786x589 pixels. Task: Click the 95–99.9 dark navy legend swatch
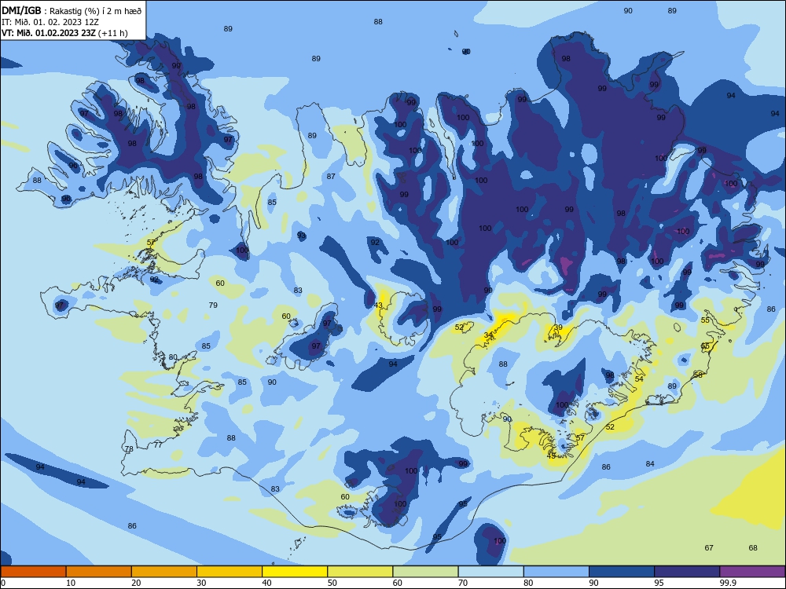pyautogui.click(x=687, y=572)
